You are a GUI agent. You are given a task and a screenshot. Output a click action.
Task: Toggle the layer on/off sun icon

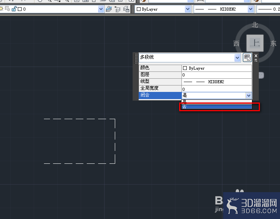coord(2,9)
